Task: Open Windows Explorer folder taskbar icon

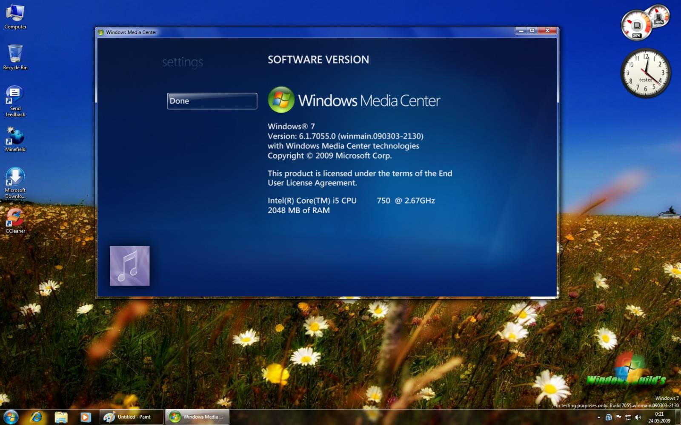Action: pos(61,417)
